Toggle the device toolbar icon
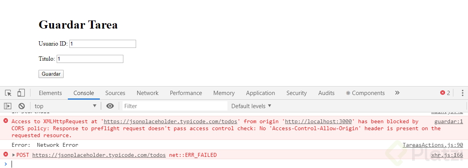 click(21, 93)
